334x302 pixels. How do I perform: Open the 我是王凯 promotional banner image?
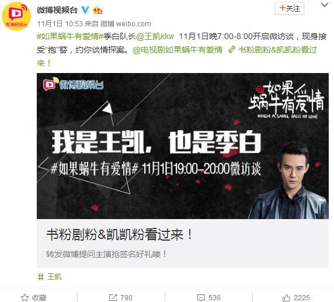[x=183, y=146]
